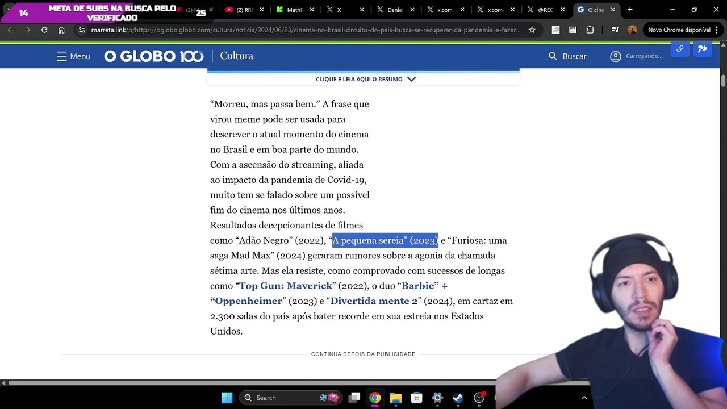Click the page vertical scrollbar thumb
The height and width of the screenshot is (409, 727).
point(723,81)
